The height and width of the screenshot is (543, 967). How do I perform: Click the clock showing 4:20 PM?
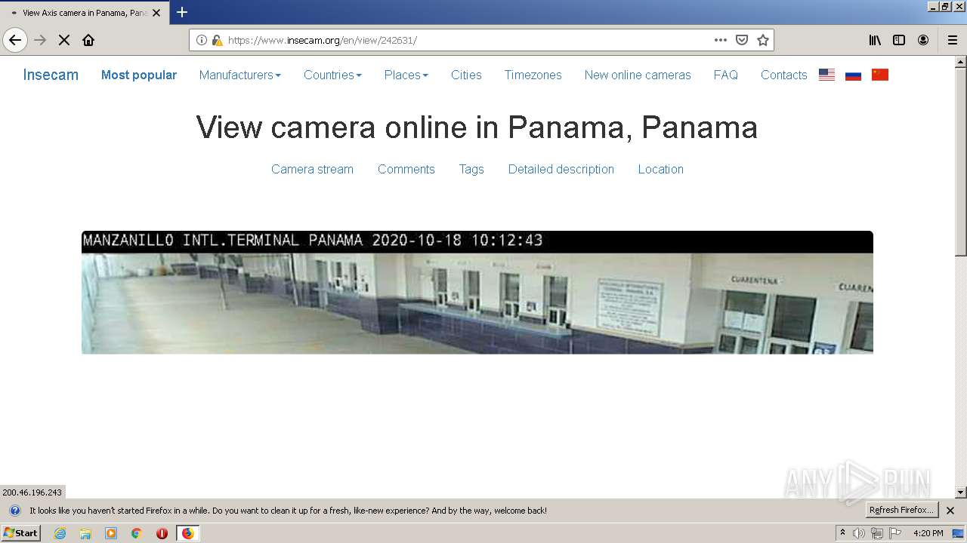tap(928, 533)
